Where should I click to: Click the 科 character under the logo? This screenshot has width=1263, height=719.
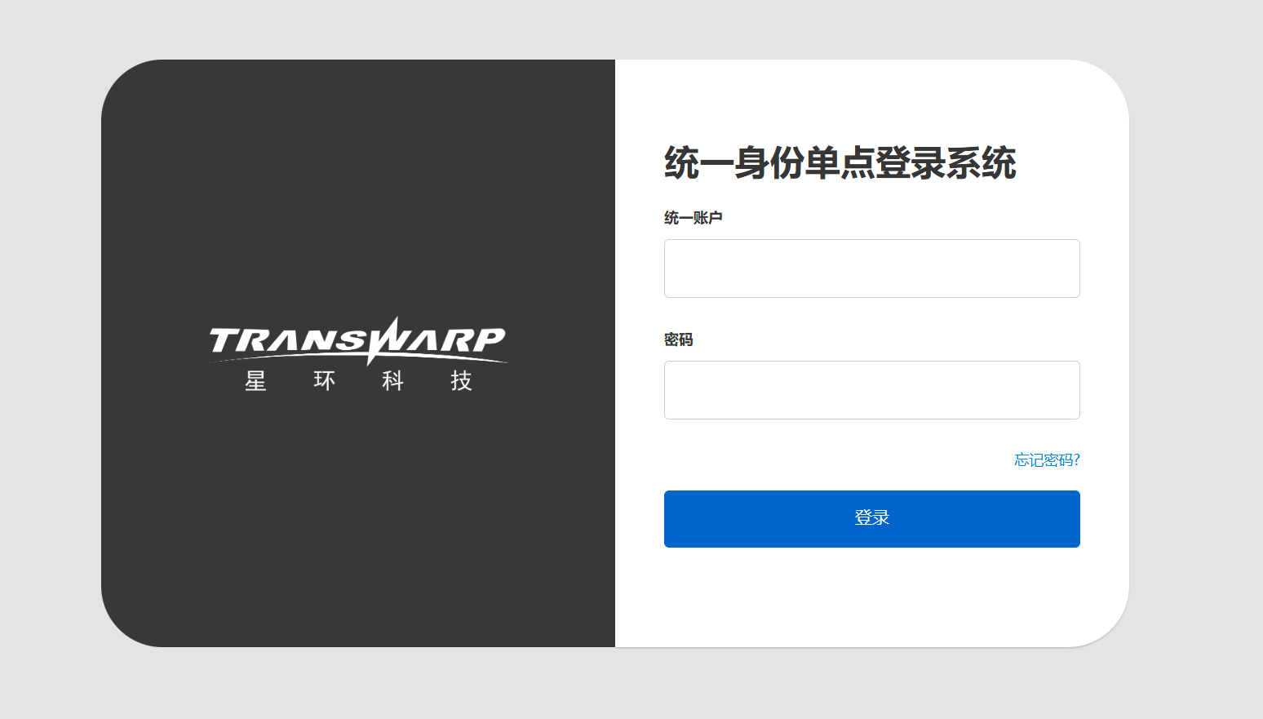[392, 381]
